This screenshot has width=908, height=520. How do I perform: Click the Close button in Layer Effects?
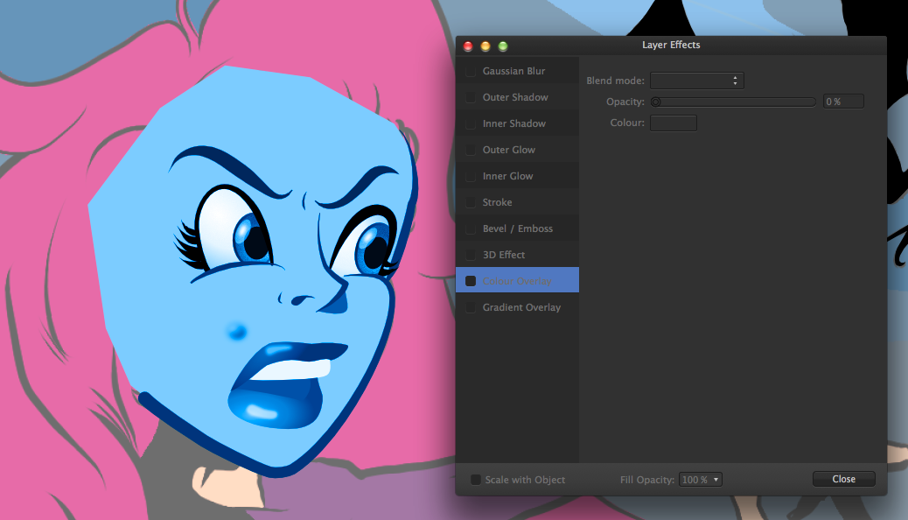[x=844, y=479]
